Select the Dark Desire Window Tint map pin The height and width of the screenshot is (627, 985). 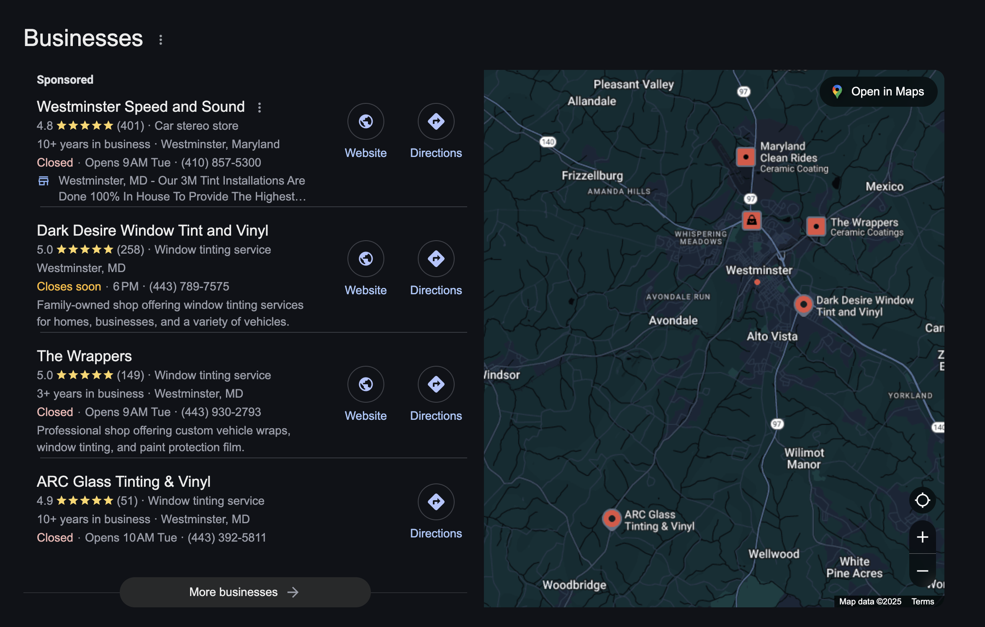coord(803,305)
